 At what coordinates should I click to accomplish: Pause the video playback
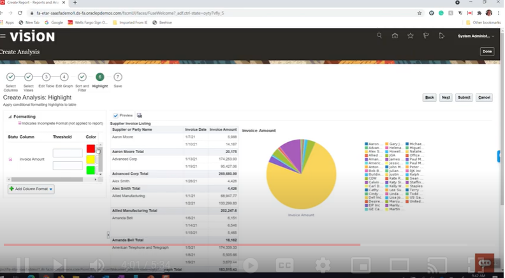coord(22,265)
